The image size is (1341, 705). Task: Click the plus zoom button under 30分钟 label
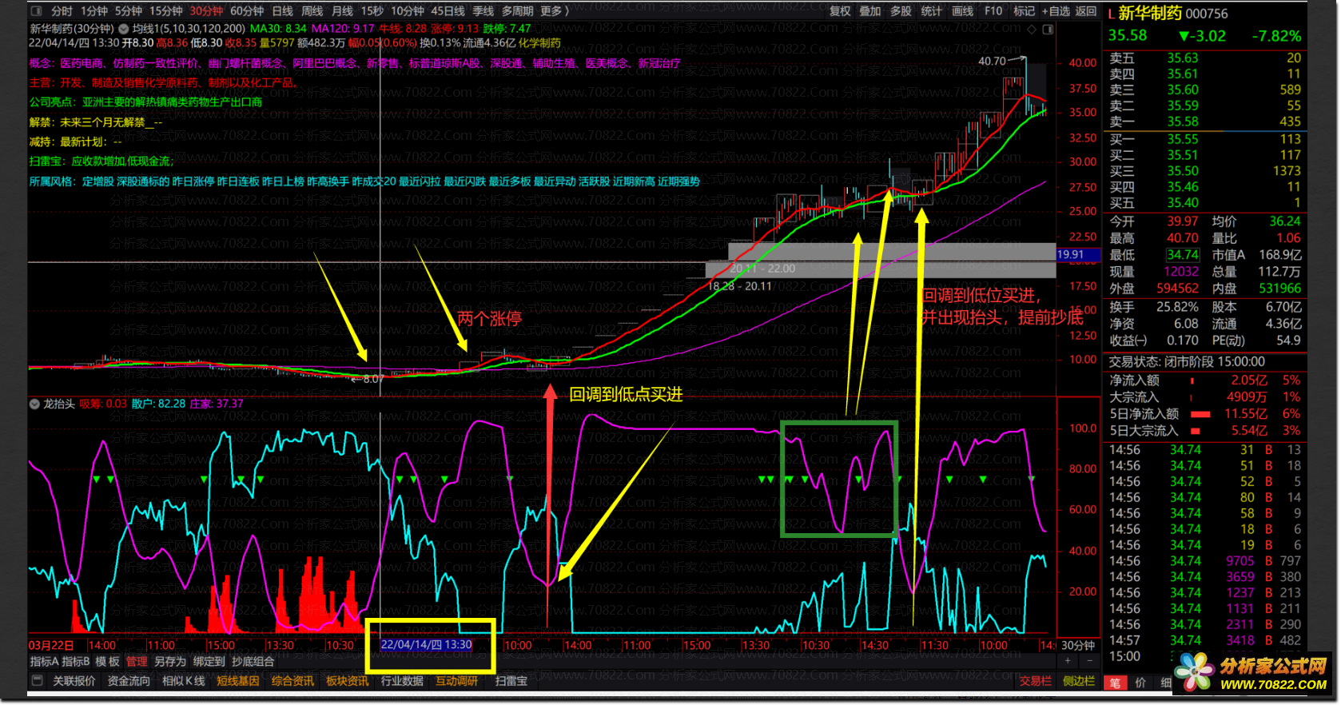(1068, 661)
